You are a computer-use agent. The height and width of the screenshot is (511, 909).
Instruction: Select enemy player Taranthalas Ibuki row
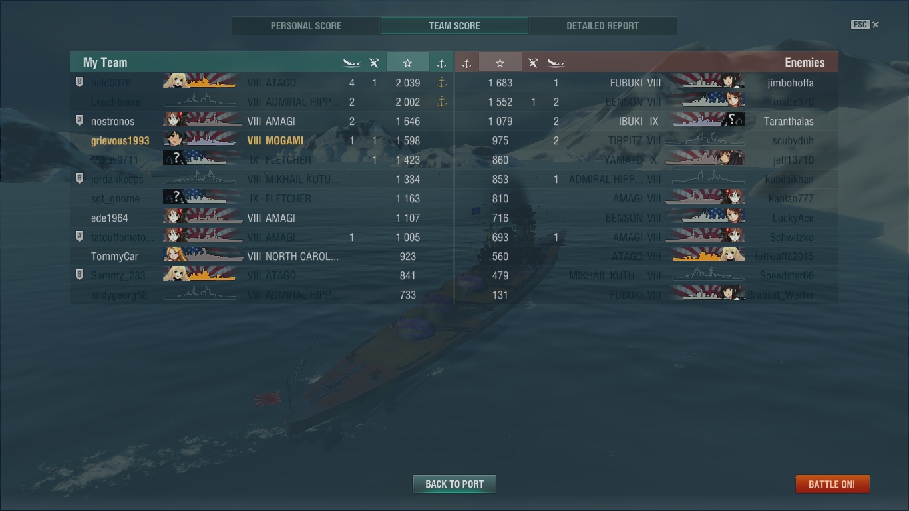(x=646, y=121)
